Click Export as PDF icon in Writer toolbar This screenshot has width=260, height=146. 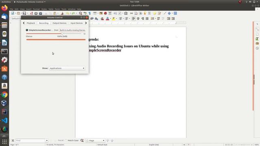click(x=31, y=13)
